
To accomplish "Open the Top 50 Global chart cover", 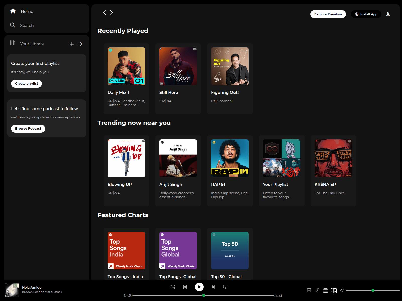I will 230,251.
